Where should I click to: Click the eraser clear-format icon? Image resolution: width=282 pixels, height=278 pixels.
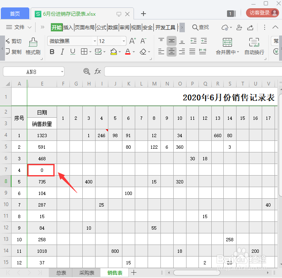click(x=143, y=52)
